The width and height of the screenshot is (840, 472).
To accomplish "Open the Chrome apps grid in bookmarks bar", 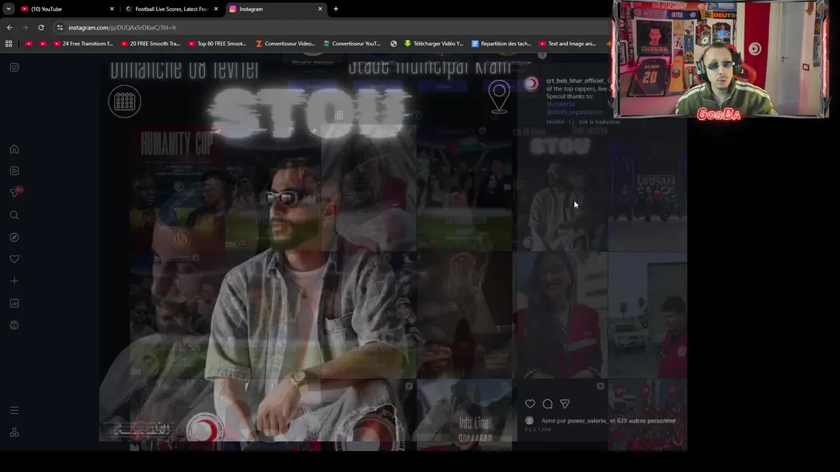I will (x=9, y=44).
